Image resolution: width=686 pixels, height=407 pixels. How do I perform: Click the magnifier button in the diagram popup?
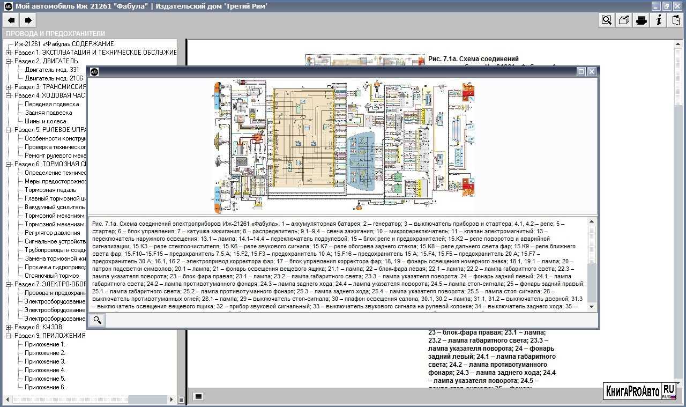tap(98, 320)
